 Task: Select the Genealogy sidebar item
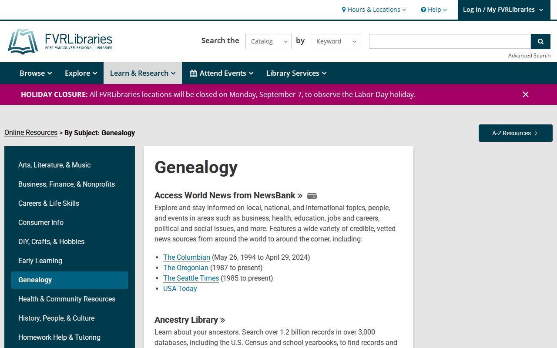[70, 280]
